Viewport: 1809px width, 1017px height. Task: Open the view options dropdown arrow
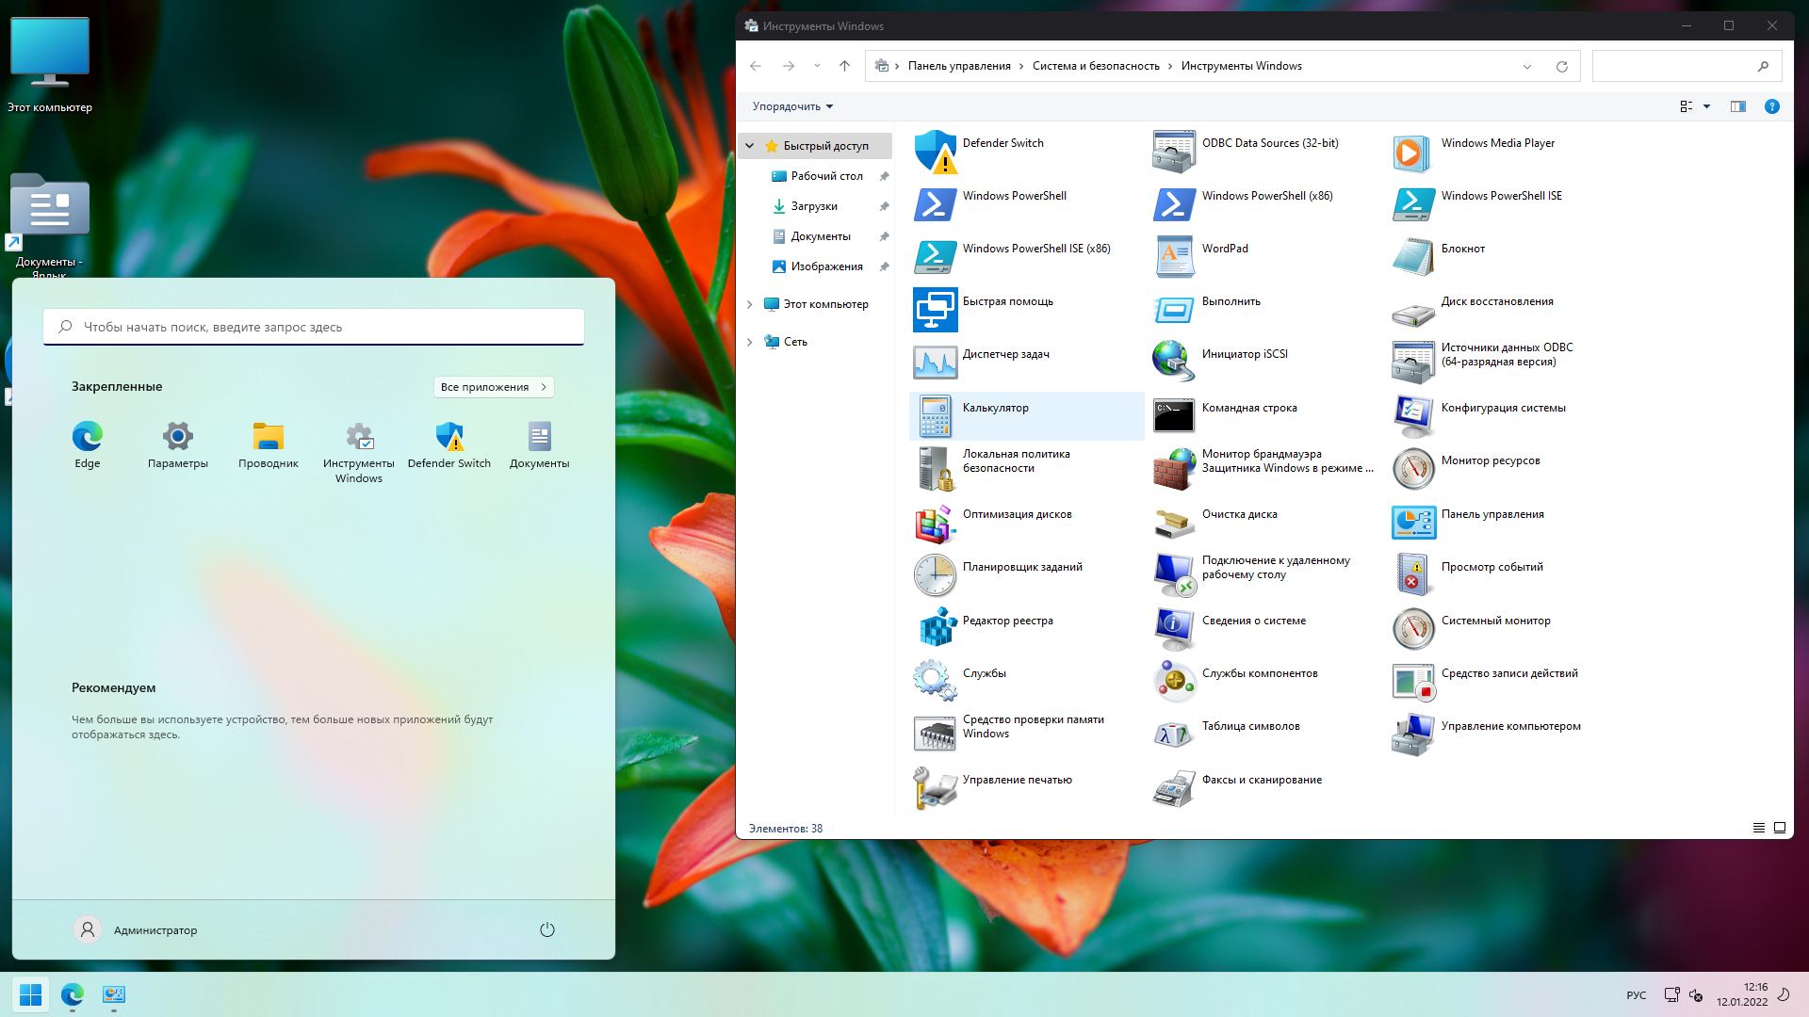tap(1706, 106)
